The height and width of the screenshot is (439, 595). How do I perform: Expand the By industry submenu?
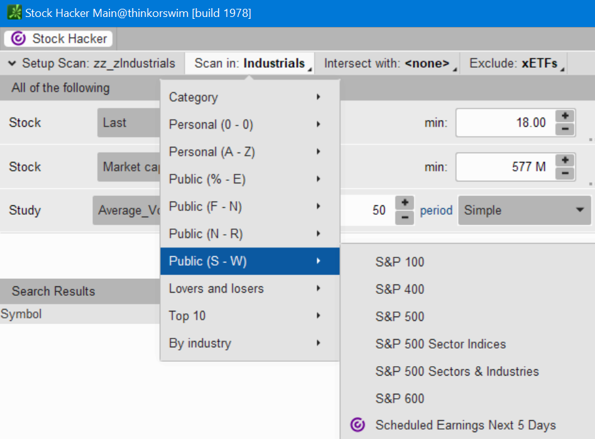(x=249, y=343)
